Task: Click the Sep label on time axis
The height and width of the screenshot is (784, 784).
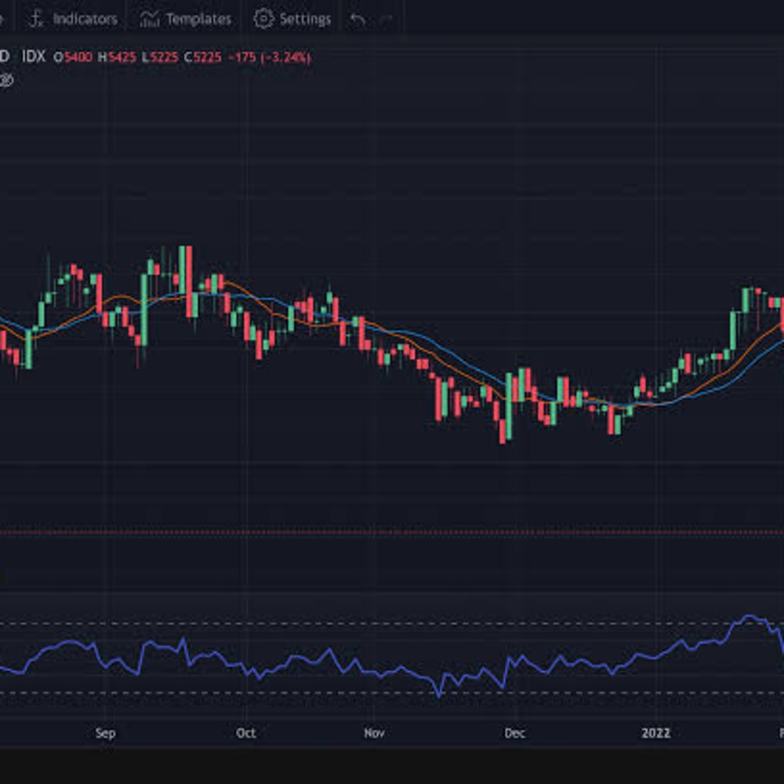Action: tap(105, 733)
